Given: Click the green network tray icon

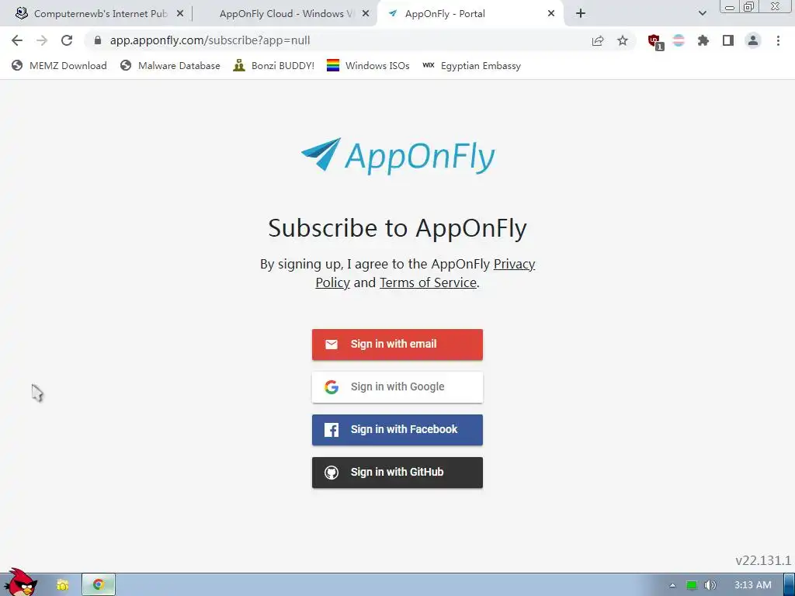Looking at the screenshot, I should tap(692, 585).
